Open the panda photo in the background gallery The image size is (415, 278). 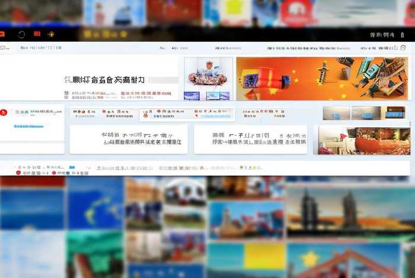pos(184,192)
